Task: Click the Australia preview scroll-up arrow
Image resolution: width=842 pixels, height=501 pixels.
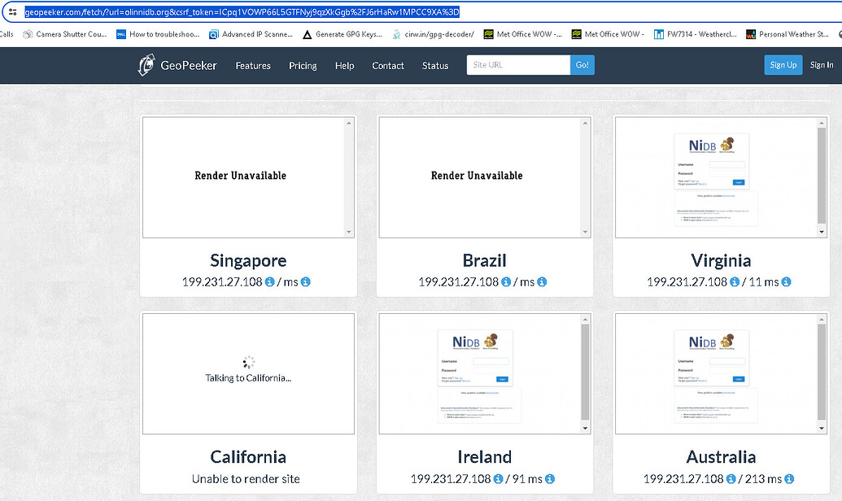Action: tap(822, 320)
